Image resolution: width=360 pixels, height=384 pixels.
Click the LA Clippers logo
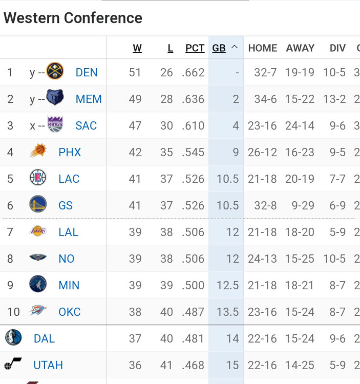(38, 179)
